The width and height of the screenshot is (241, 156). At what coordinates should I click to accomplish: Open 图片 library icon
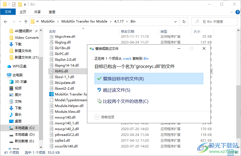click(11, 95)
